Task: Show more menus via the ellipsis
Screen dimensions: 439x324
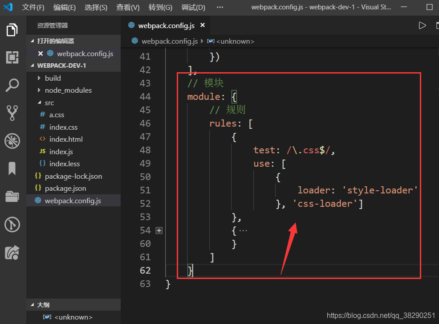Action: (x=220, y=7)
